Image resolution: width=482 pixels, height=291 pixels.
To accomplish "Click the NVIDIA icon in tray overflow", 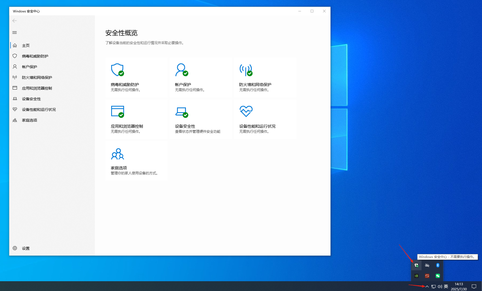I will point(416,276).
